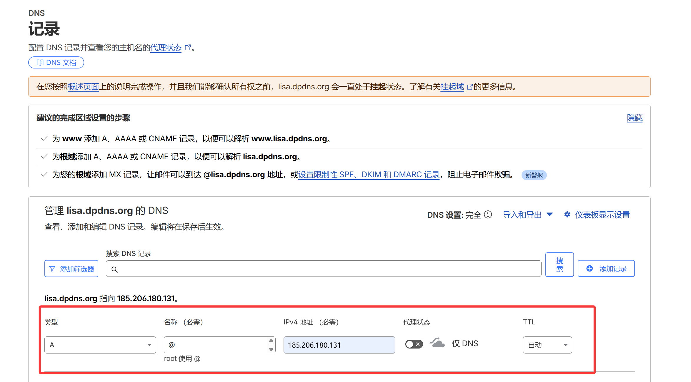Click the plus icon in 添加记录
691x382 pixels.
[x=590, y=269]
